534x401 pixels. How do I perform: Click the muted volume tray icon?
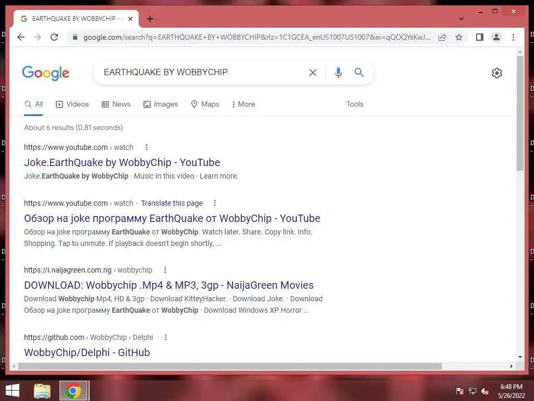coord(485,391)
